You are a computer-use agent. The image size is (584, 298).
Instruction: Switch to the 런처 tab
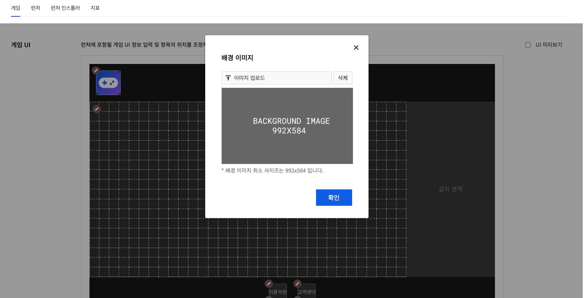pos(35,8)
